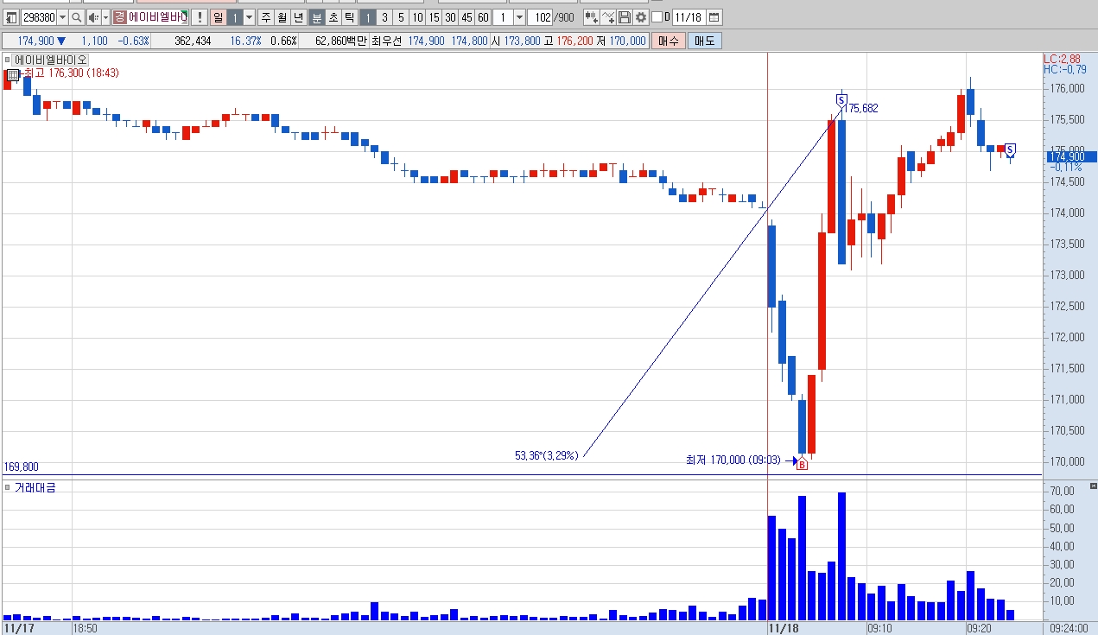The width and height of the screenshot is (1098, 635).
Task: Choose the 30-minute interval button
Action: (450, 17)
